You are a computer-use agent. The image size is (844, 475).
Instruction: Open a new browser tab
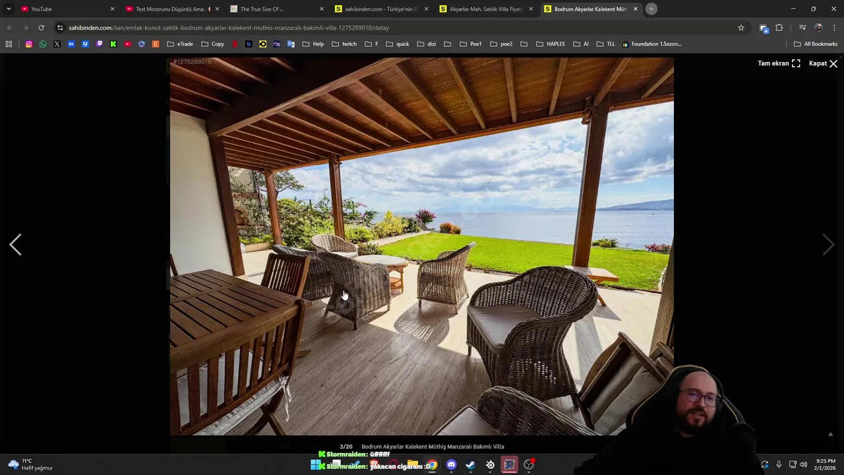click(651, 9)
